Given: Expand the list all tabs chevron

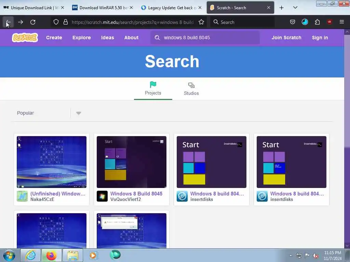Looking at the screenshot, I should pos(295,8).
